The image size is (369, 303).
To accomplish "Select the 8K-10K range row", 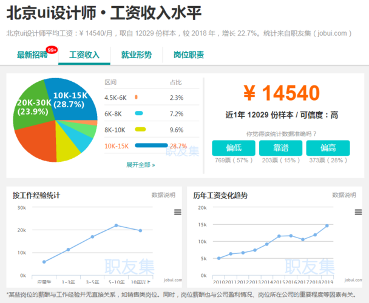I will pyautogui.click(x=152, y=130).
